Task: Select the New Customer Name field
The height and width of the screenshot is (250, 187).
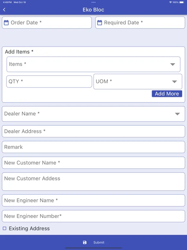Action: (x=93, y=163)
